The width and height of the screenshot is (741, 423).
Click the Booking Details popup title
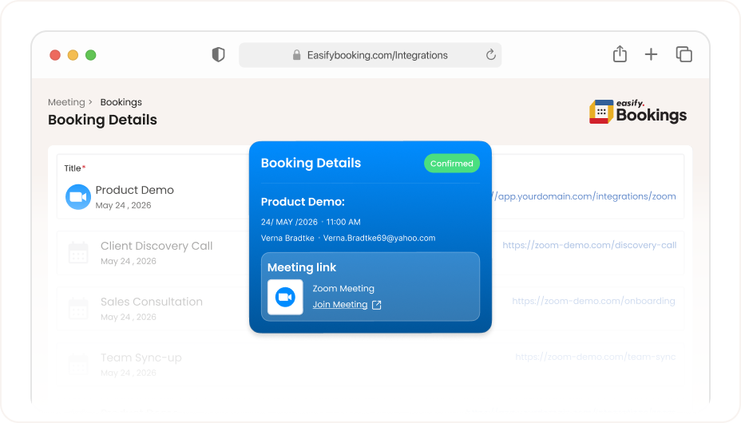tap(311, 163)
